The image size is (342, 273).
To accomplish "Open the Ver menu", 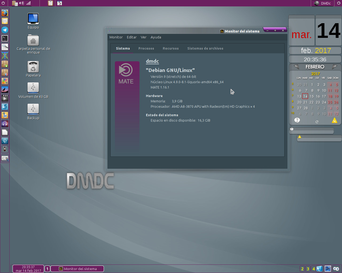I will tap(143, 37).
